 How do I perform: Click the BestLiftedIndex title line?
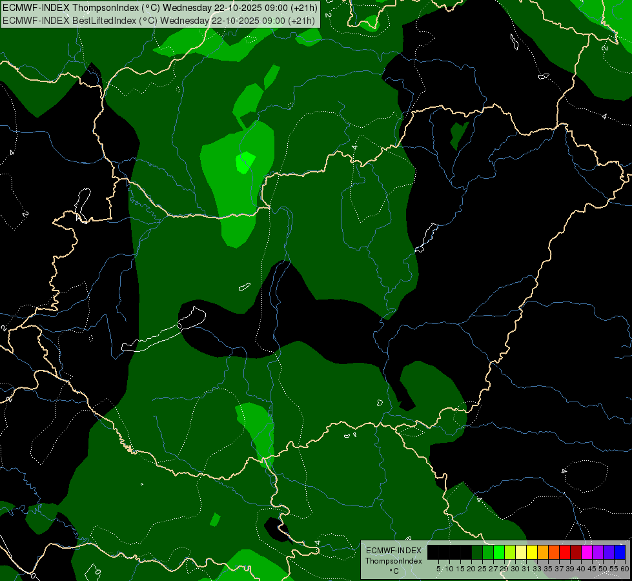158,21
